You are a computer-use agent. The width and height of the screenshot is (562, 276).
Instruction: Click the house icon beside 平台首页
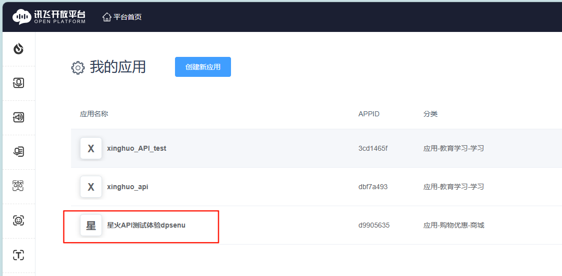point(107,17)
